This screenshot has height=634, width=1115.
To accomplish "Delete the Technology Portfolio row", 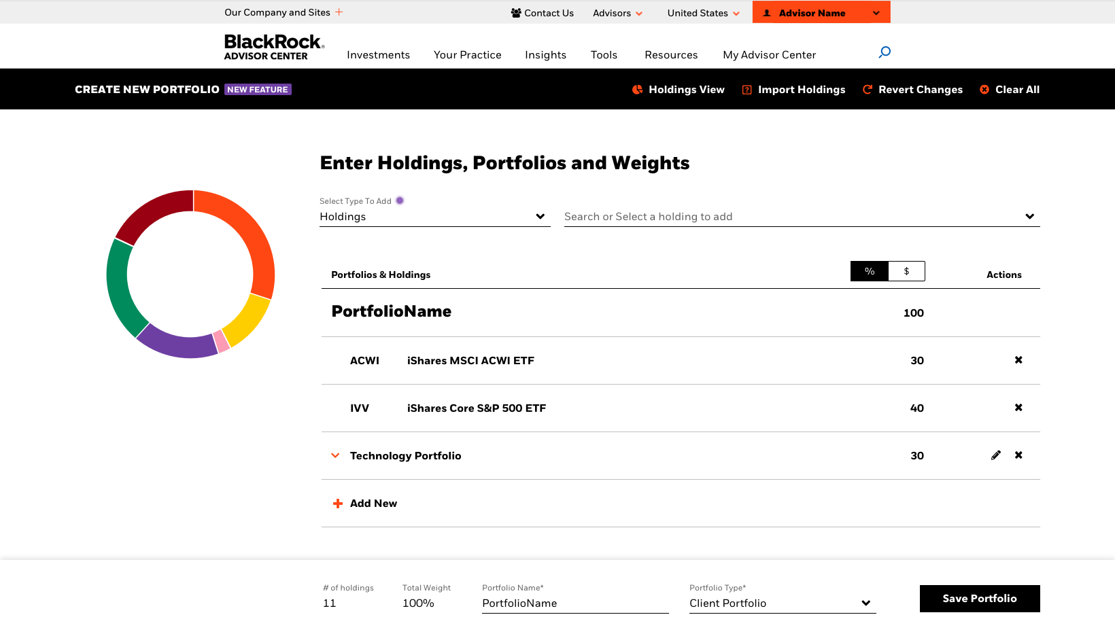I will pyautogui.click(x=1018, y=455).
